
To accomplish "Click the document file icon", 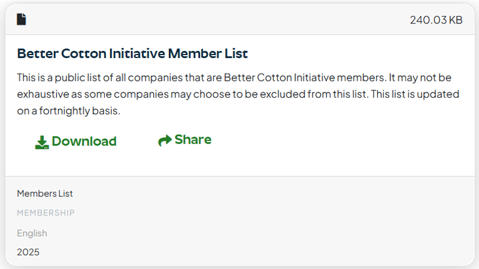I will point(22,19).
